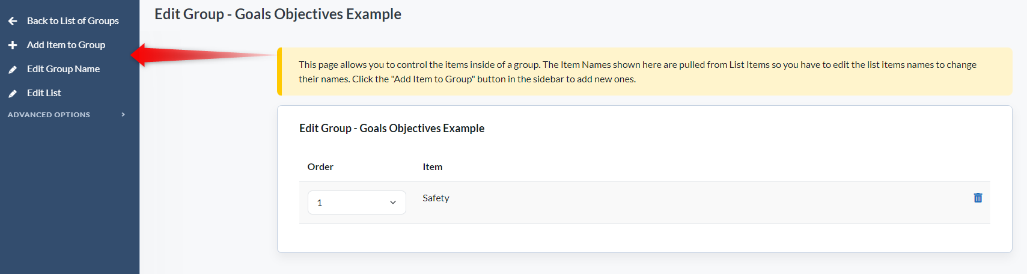Click the pencil icon beside Edit List
The image size is (1027, 274).
13,93
